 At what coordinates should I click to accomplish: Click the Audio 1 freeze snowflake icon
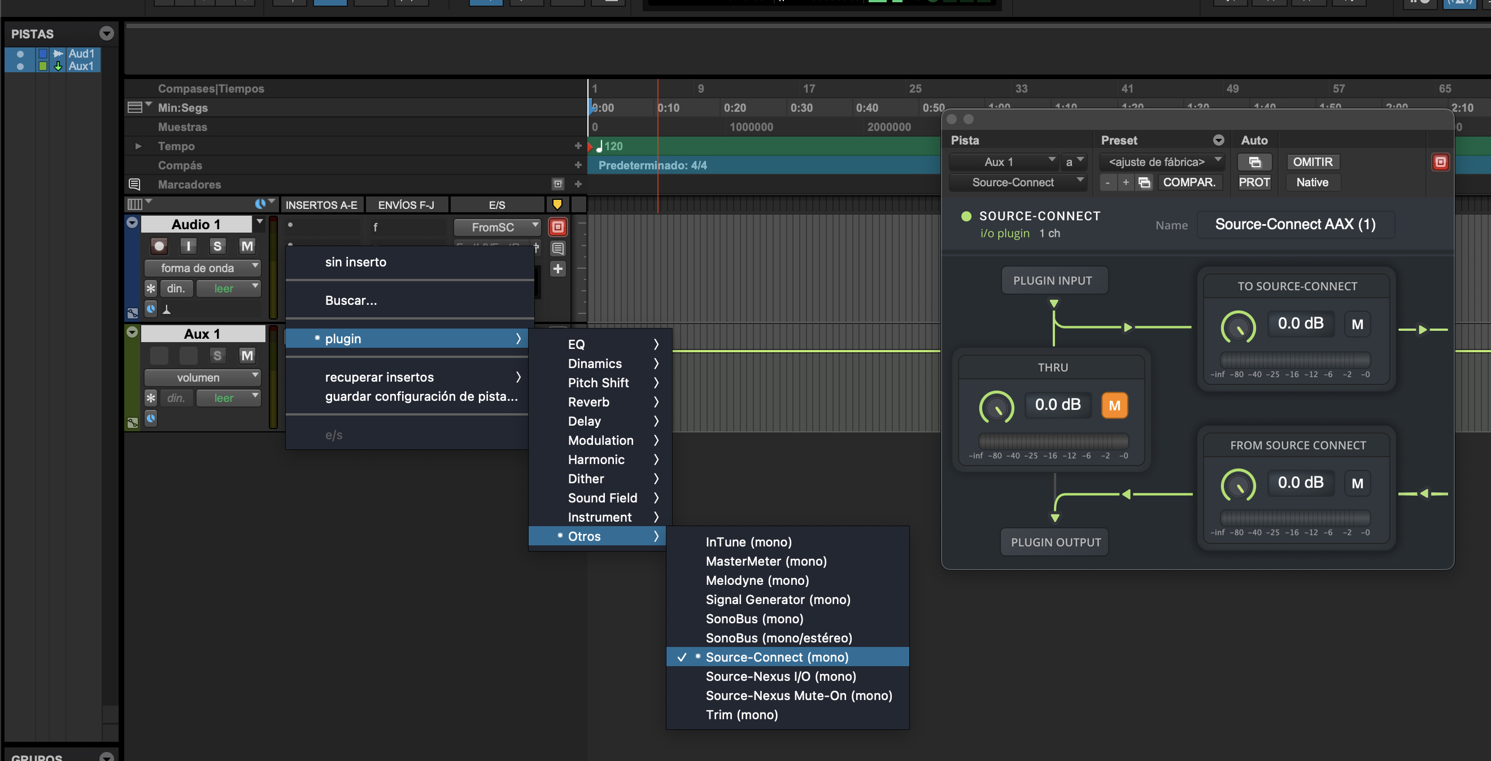[150, 288]
